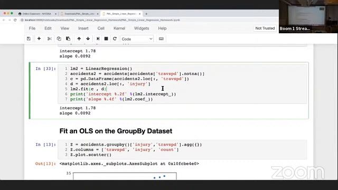
Task: Copy selected cells icon
Action: 59,39
